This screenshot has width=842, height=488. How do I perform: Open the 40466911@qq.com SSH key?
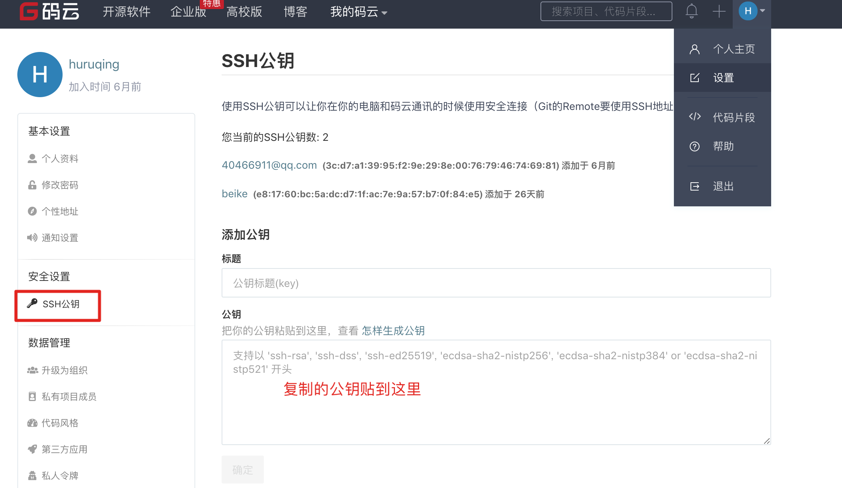point(269,165)
